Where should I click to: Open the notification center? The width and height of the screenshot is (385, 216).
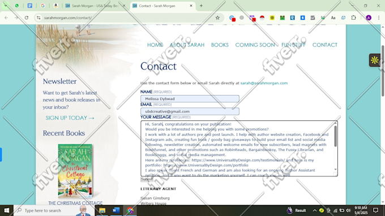(x=375, y=210)
